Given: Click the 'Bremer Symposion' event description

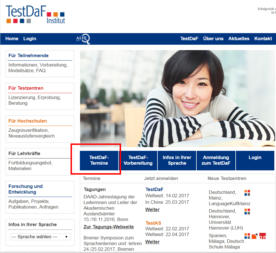Looking at the screenshot, I should click(x=113, y=241).
